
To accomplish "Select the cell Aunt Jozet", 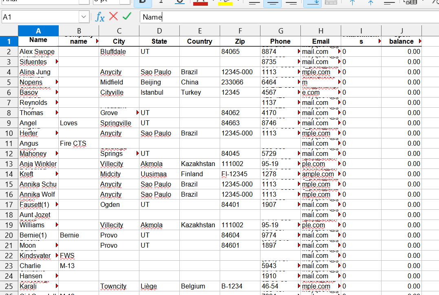I will 38,215.
